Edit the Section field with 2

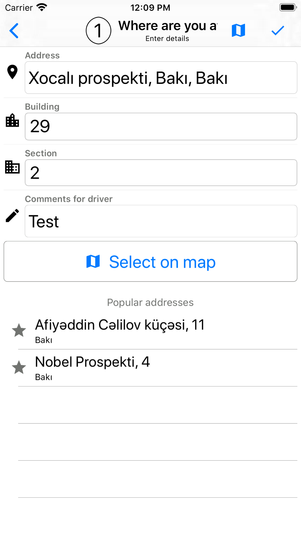161,173
